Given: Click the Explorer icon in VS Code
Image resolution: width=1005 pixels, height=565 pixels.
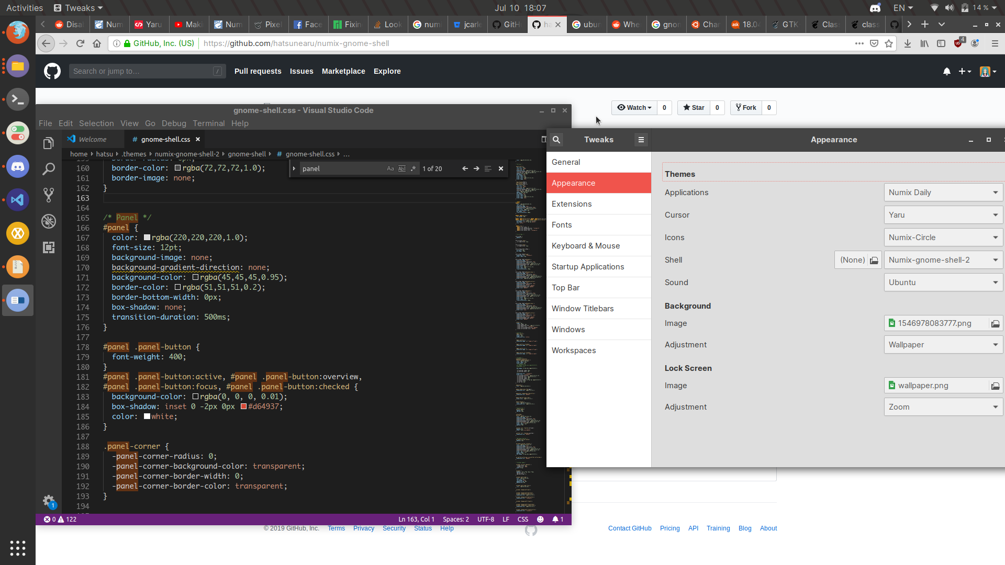Looking at the screenshot, I should (48, 143).
